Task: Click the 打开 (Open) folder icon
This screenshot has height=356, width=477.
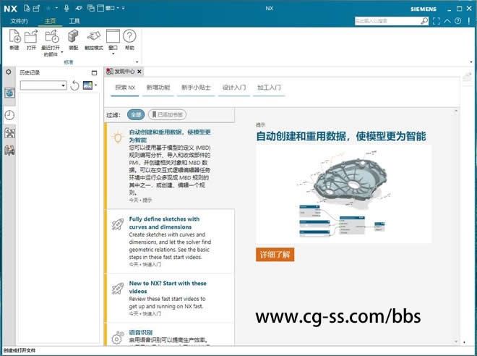Action: [x=31, y=36]
